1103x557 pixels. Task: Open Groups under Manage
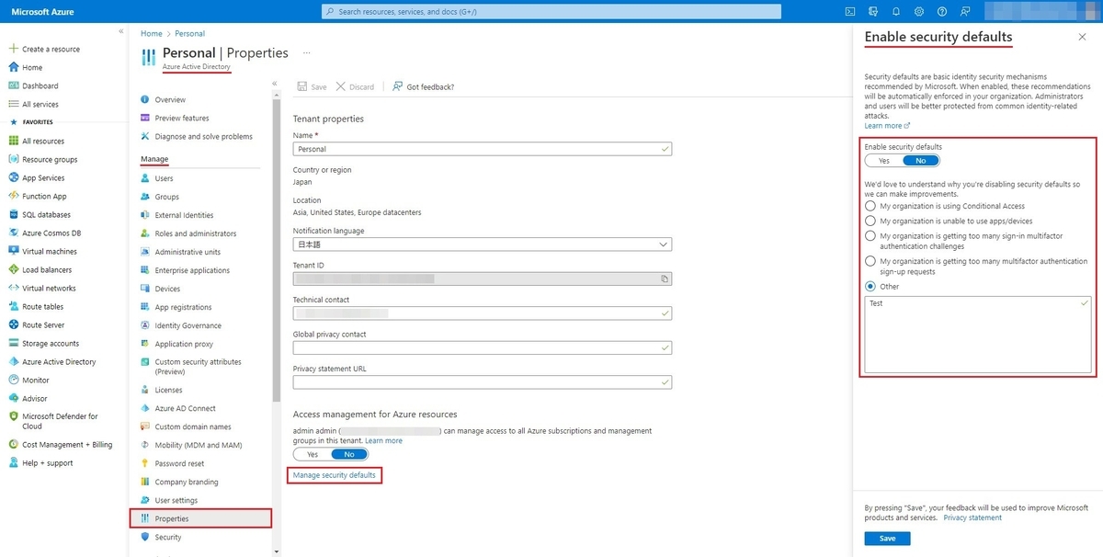click(166, 197)
